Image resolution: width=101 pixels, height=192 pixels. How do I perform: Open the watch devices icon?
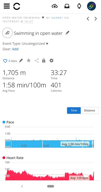[x=79, y=6]
